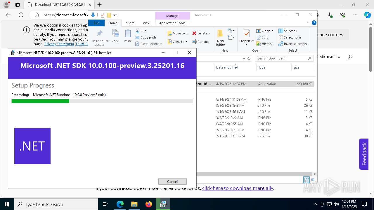Switch to Large icons view icon
Image resolution: width=374 pixels, height=210 pixels.
(x=313, y=180)
